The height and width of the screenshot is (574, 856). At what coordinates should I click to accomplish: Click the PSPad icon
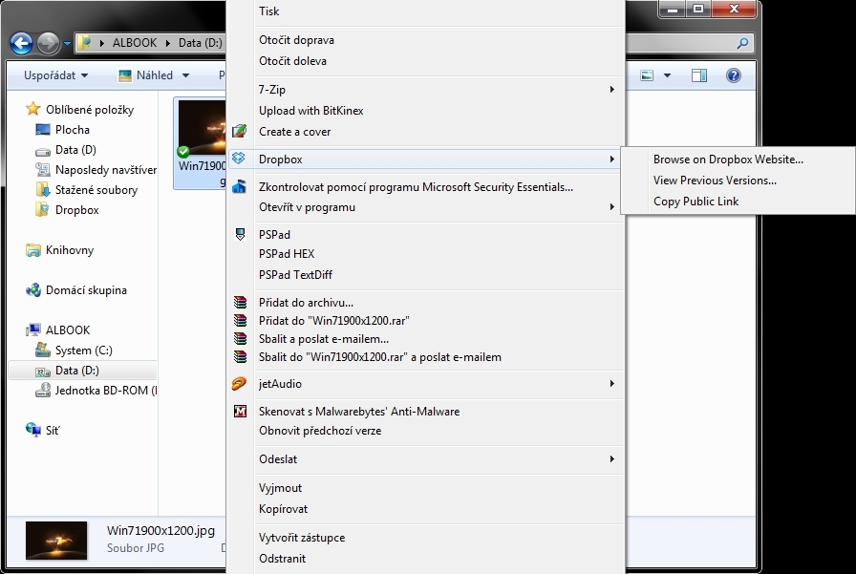240,235
